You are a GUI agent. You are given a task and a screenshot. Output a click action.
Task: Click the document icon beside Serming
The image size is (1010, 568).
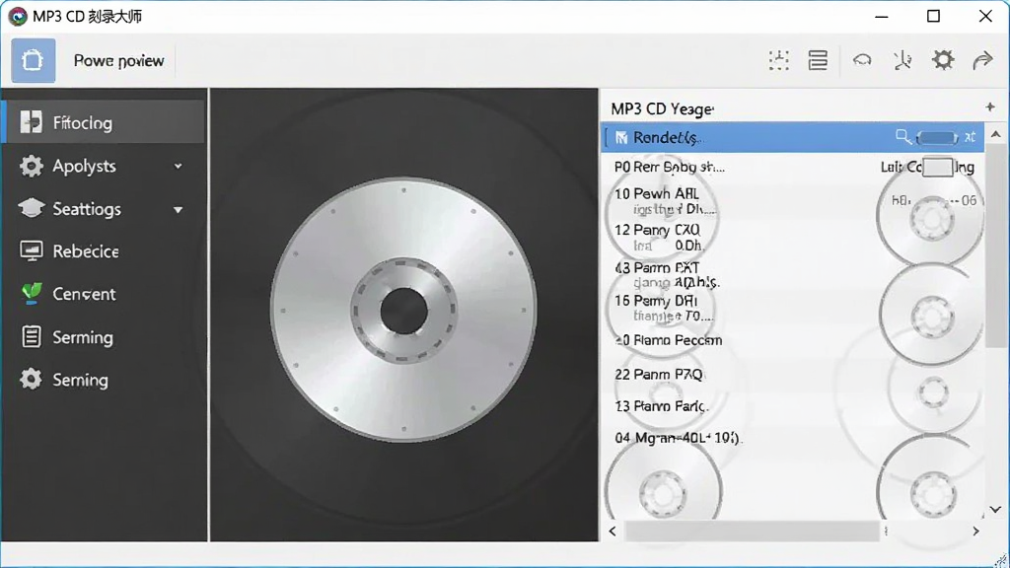(31, 336)
